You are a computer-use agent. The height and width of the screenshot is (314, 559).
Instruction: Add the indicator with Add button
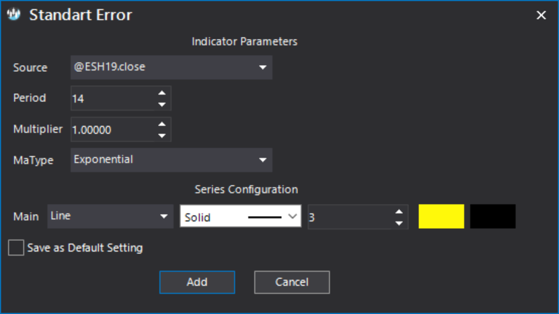[197, 282]
